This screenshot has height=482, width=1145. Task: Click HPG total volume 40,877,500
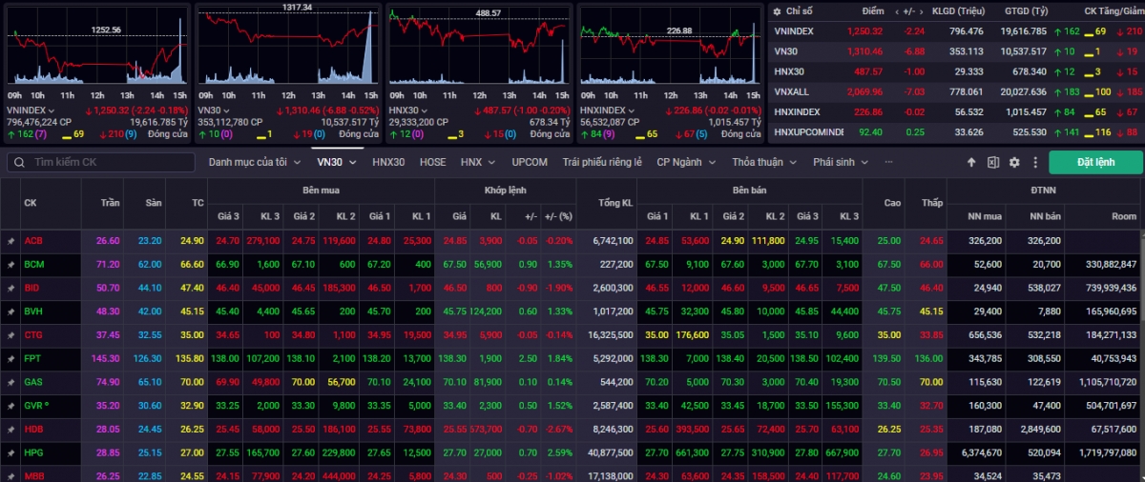point(611,452)
